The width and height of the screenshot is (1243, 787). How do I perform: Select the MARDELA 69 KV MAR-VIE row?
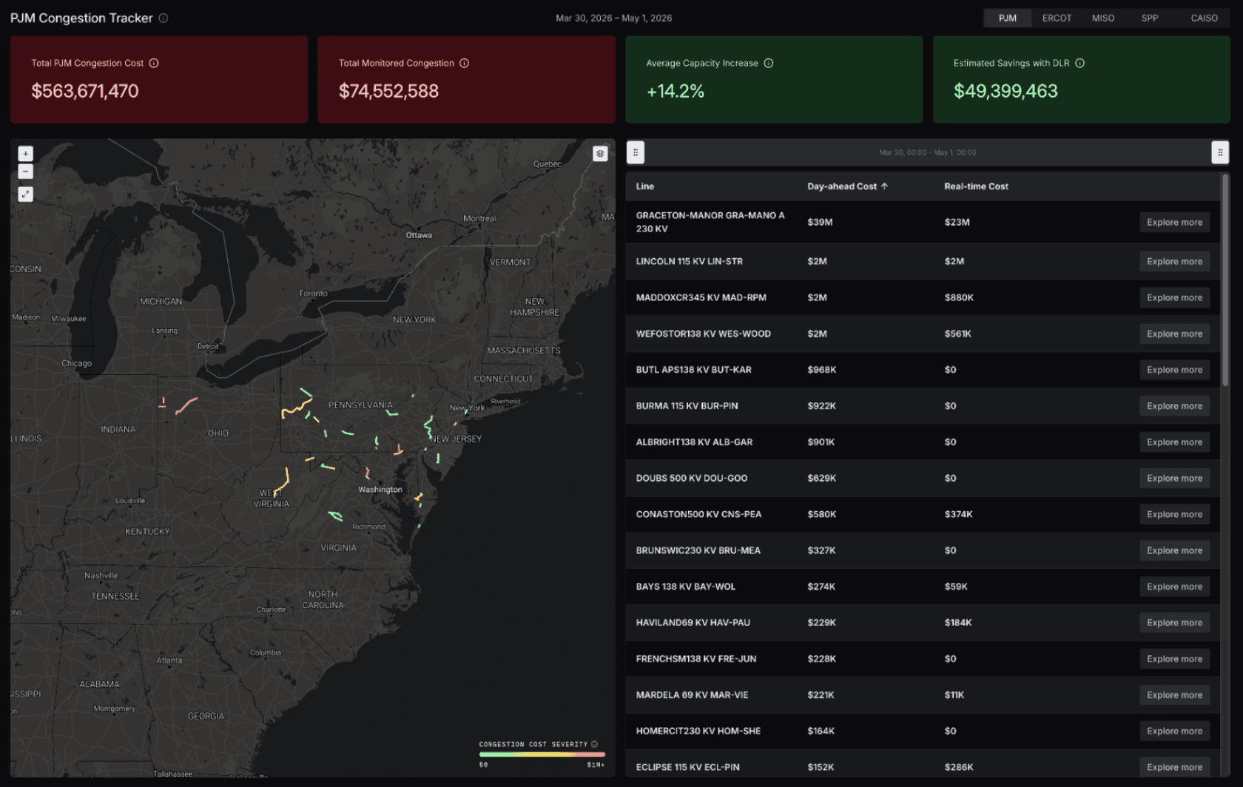pyautogui.click(x=923, y=695)
